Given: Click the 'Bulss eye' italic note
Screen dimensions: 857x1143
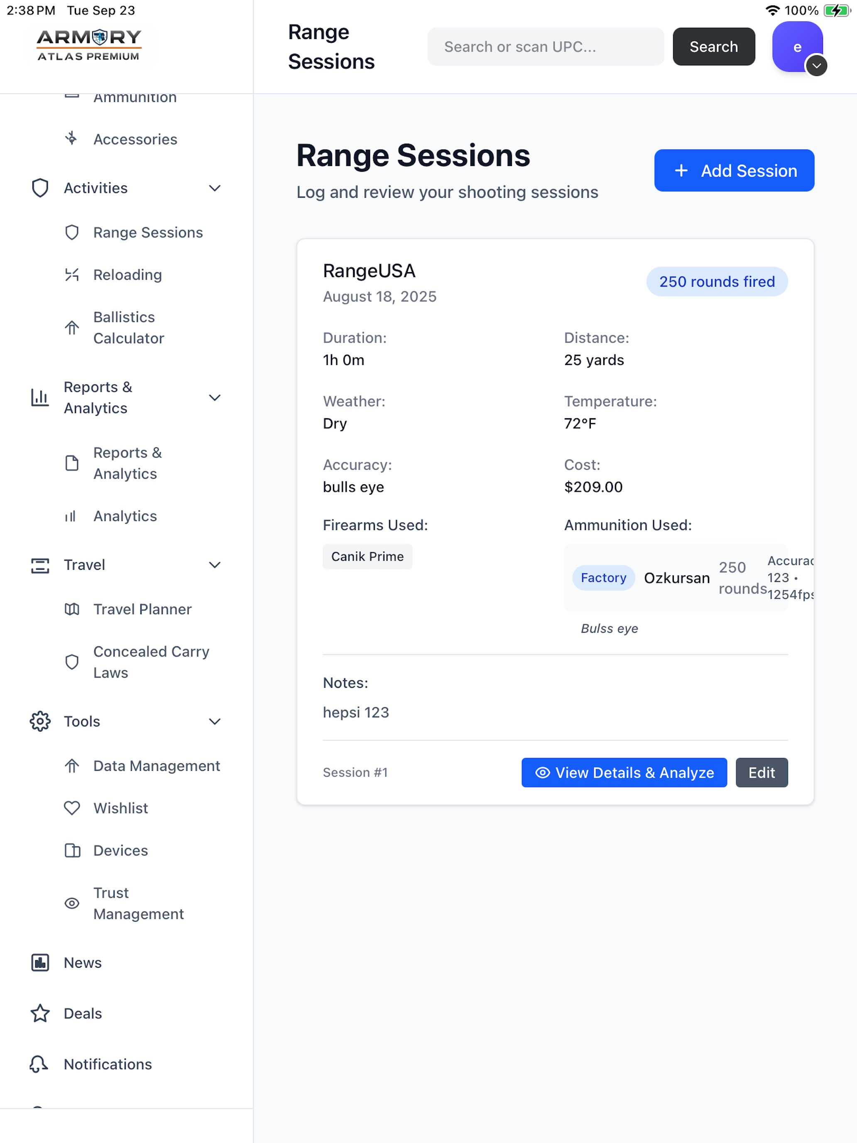Looking at the screenshot, I should click(609, 628).
